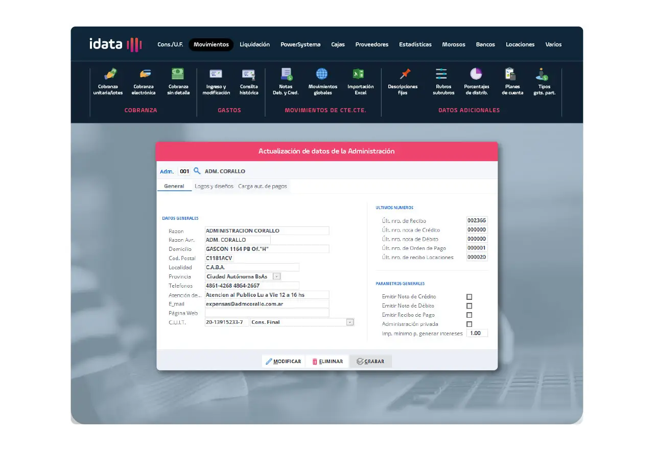Enable Emitir Recibo de Pago checkbox
The height and width of the screenshot is (459, 654).
point(469,315)
